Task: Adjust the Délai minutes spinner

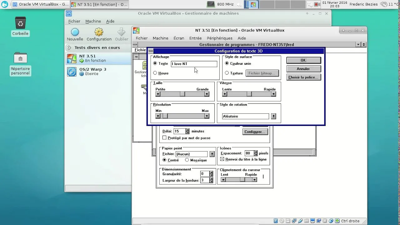Action: [187, 131]
